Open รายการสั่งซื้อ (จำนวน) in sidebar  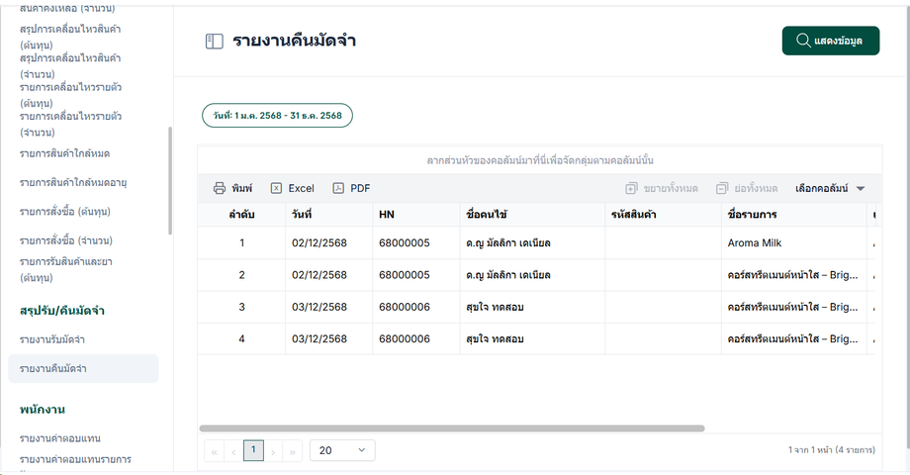[x=66, y=240]
